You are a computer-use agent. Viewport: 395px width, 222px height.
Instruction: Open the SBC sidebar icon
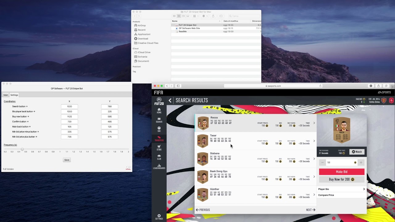159,129
